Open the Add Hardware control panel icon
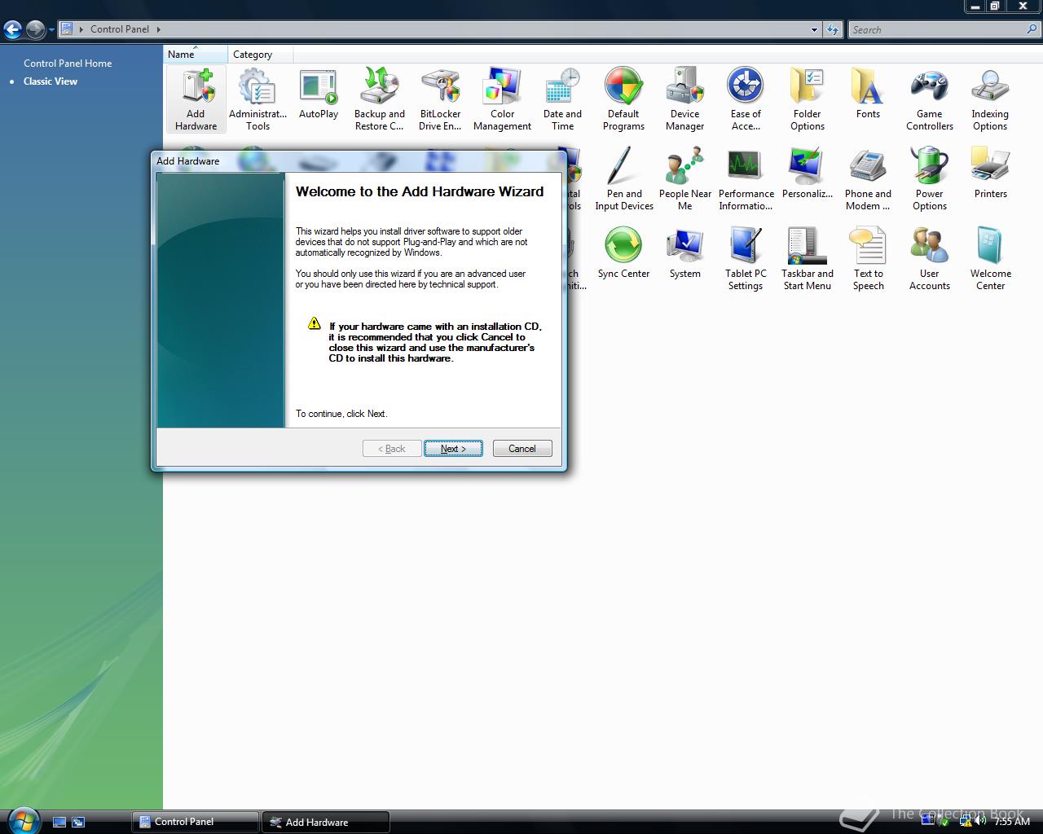This screenshot has height=834, width=1043. (x=196, y=99)
